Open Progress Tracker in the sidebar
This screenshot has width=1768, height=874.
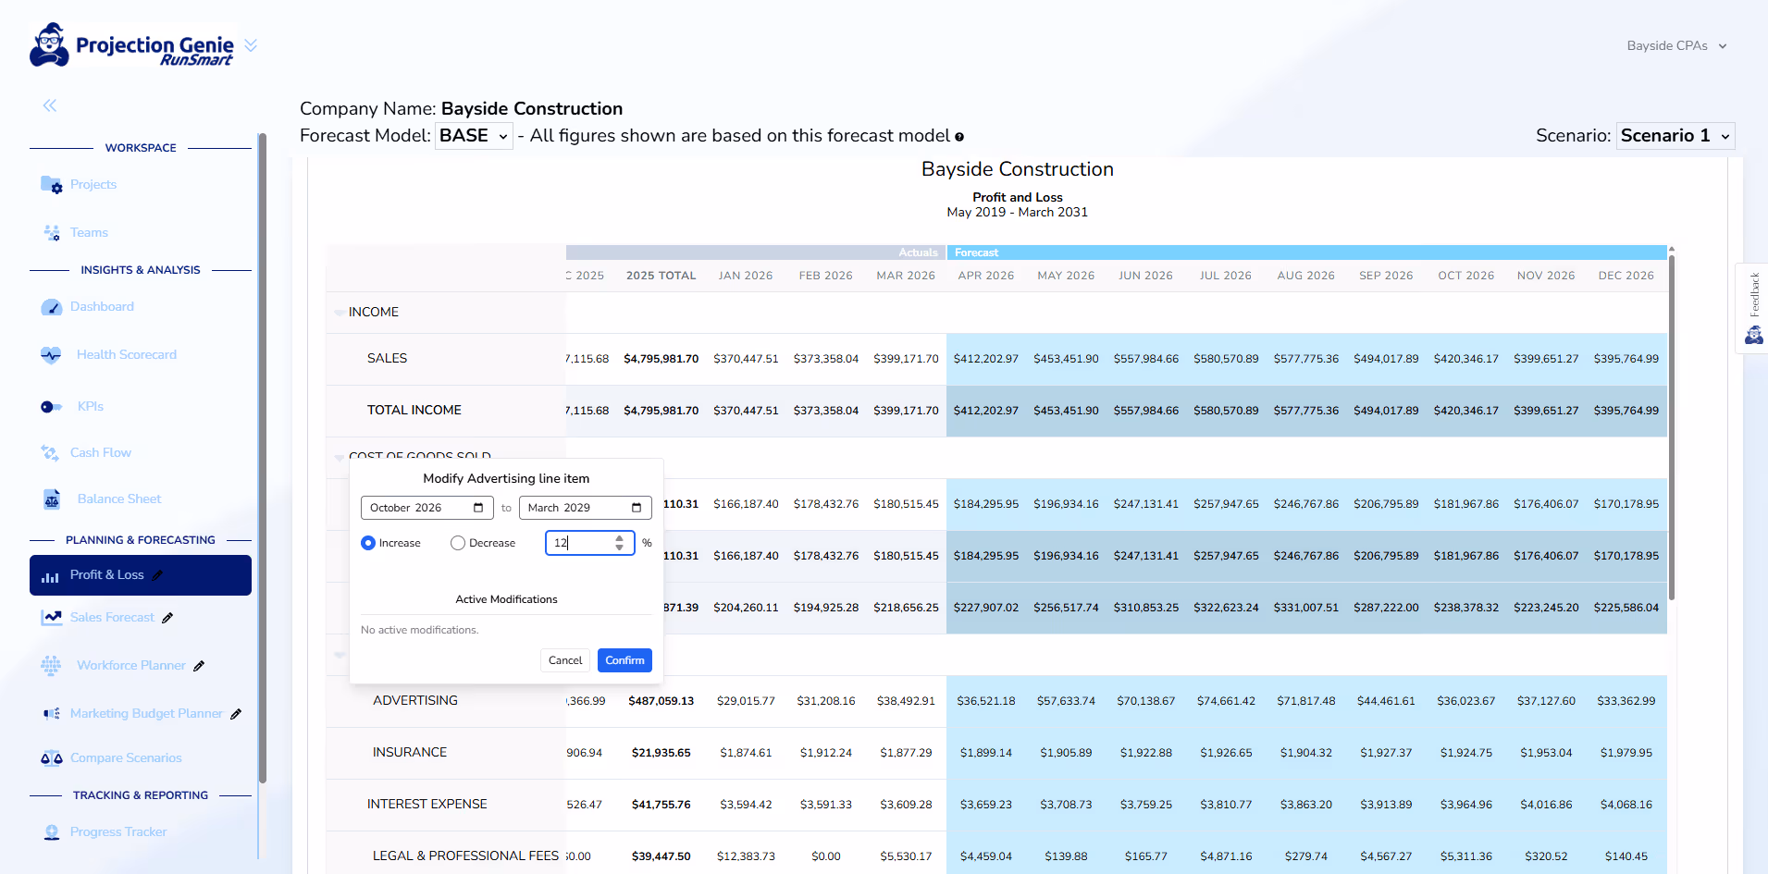pos(118,831)
